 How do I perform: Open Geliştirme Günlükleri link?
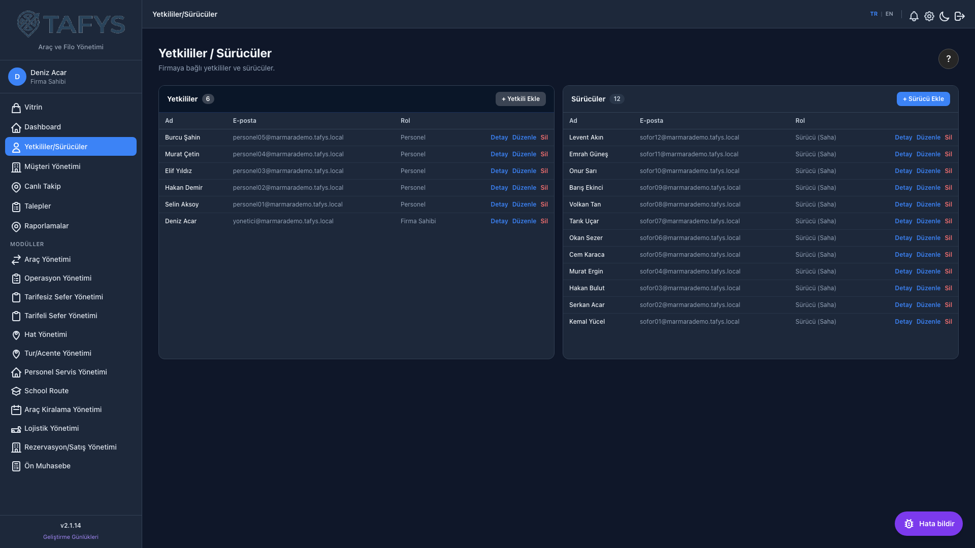(x=71, y=537)
